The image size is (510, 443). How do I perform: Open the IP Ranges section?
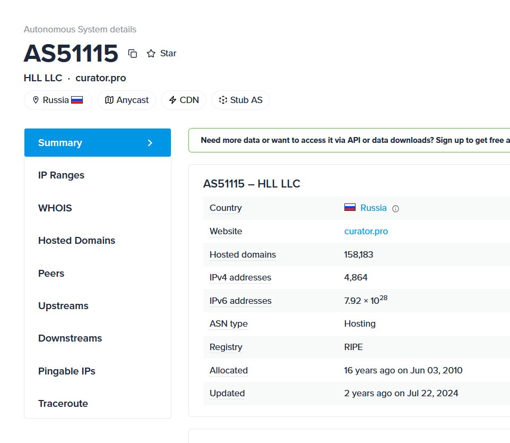(61, 175)
